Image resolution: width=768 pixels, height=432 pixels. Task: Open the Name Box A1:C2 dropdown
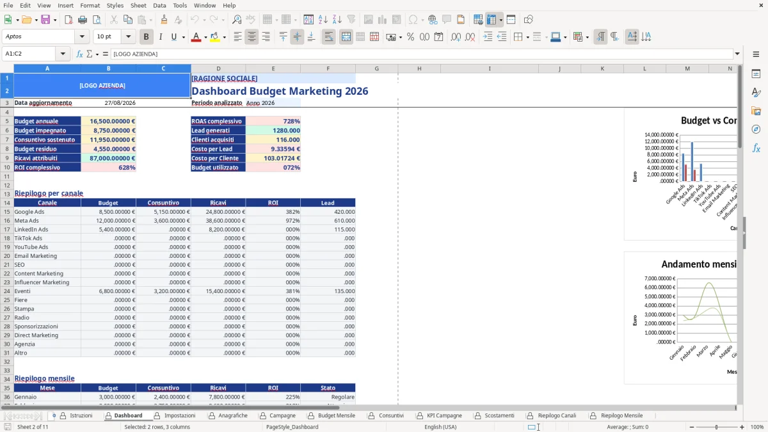pyautogui.click(x=63, y=54)
